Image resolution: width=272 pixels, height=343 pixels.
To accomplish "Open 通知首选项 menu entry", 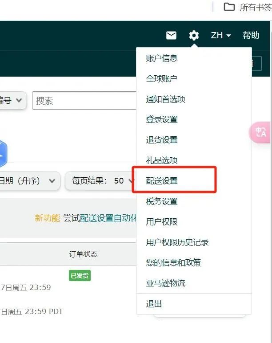I will click(x=165, y=99).
